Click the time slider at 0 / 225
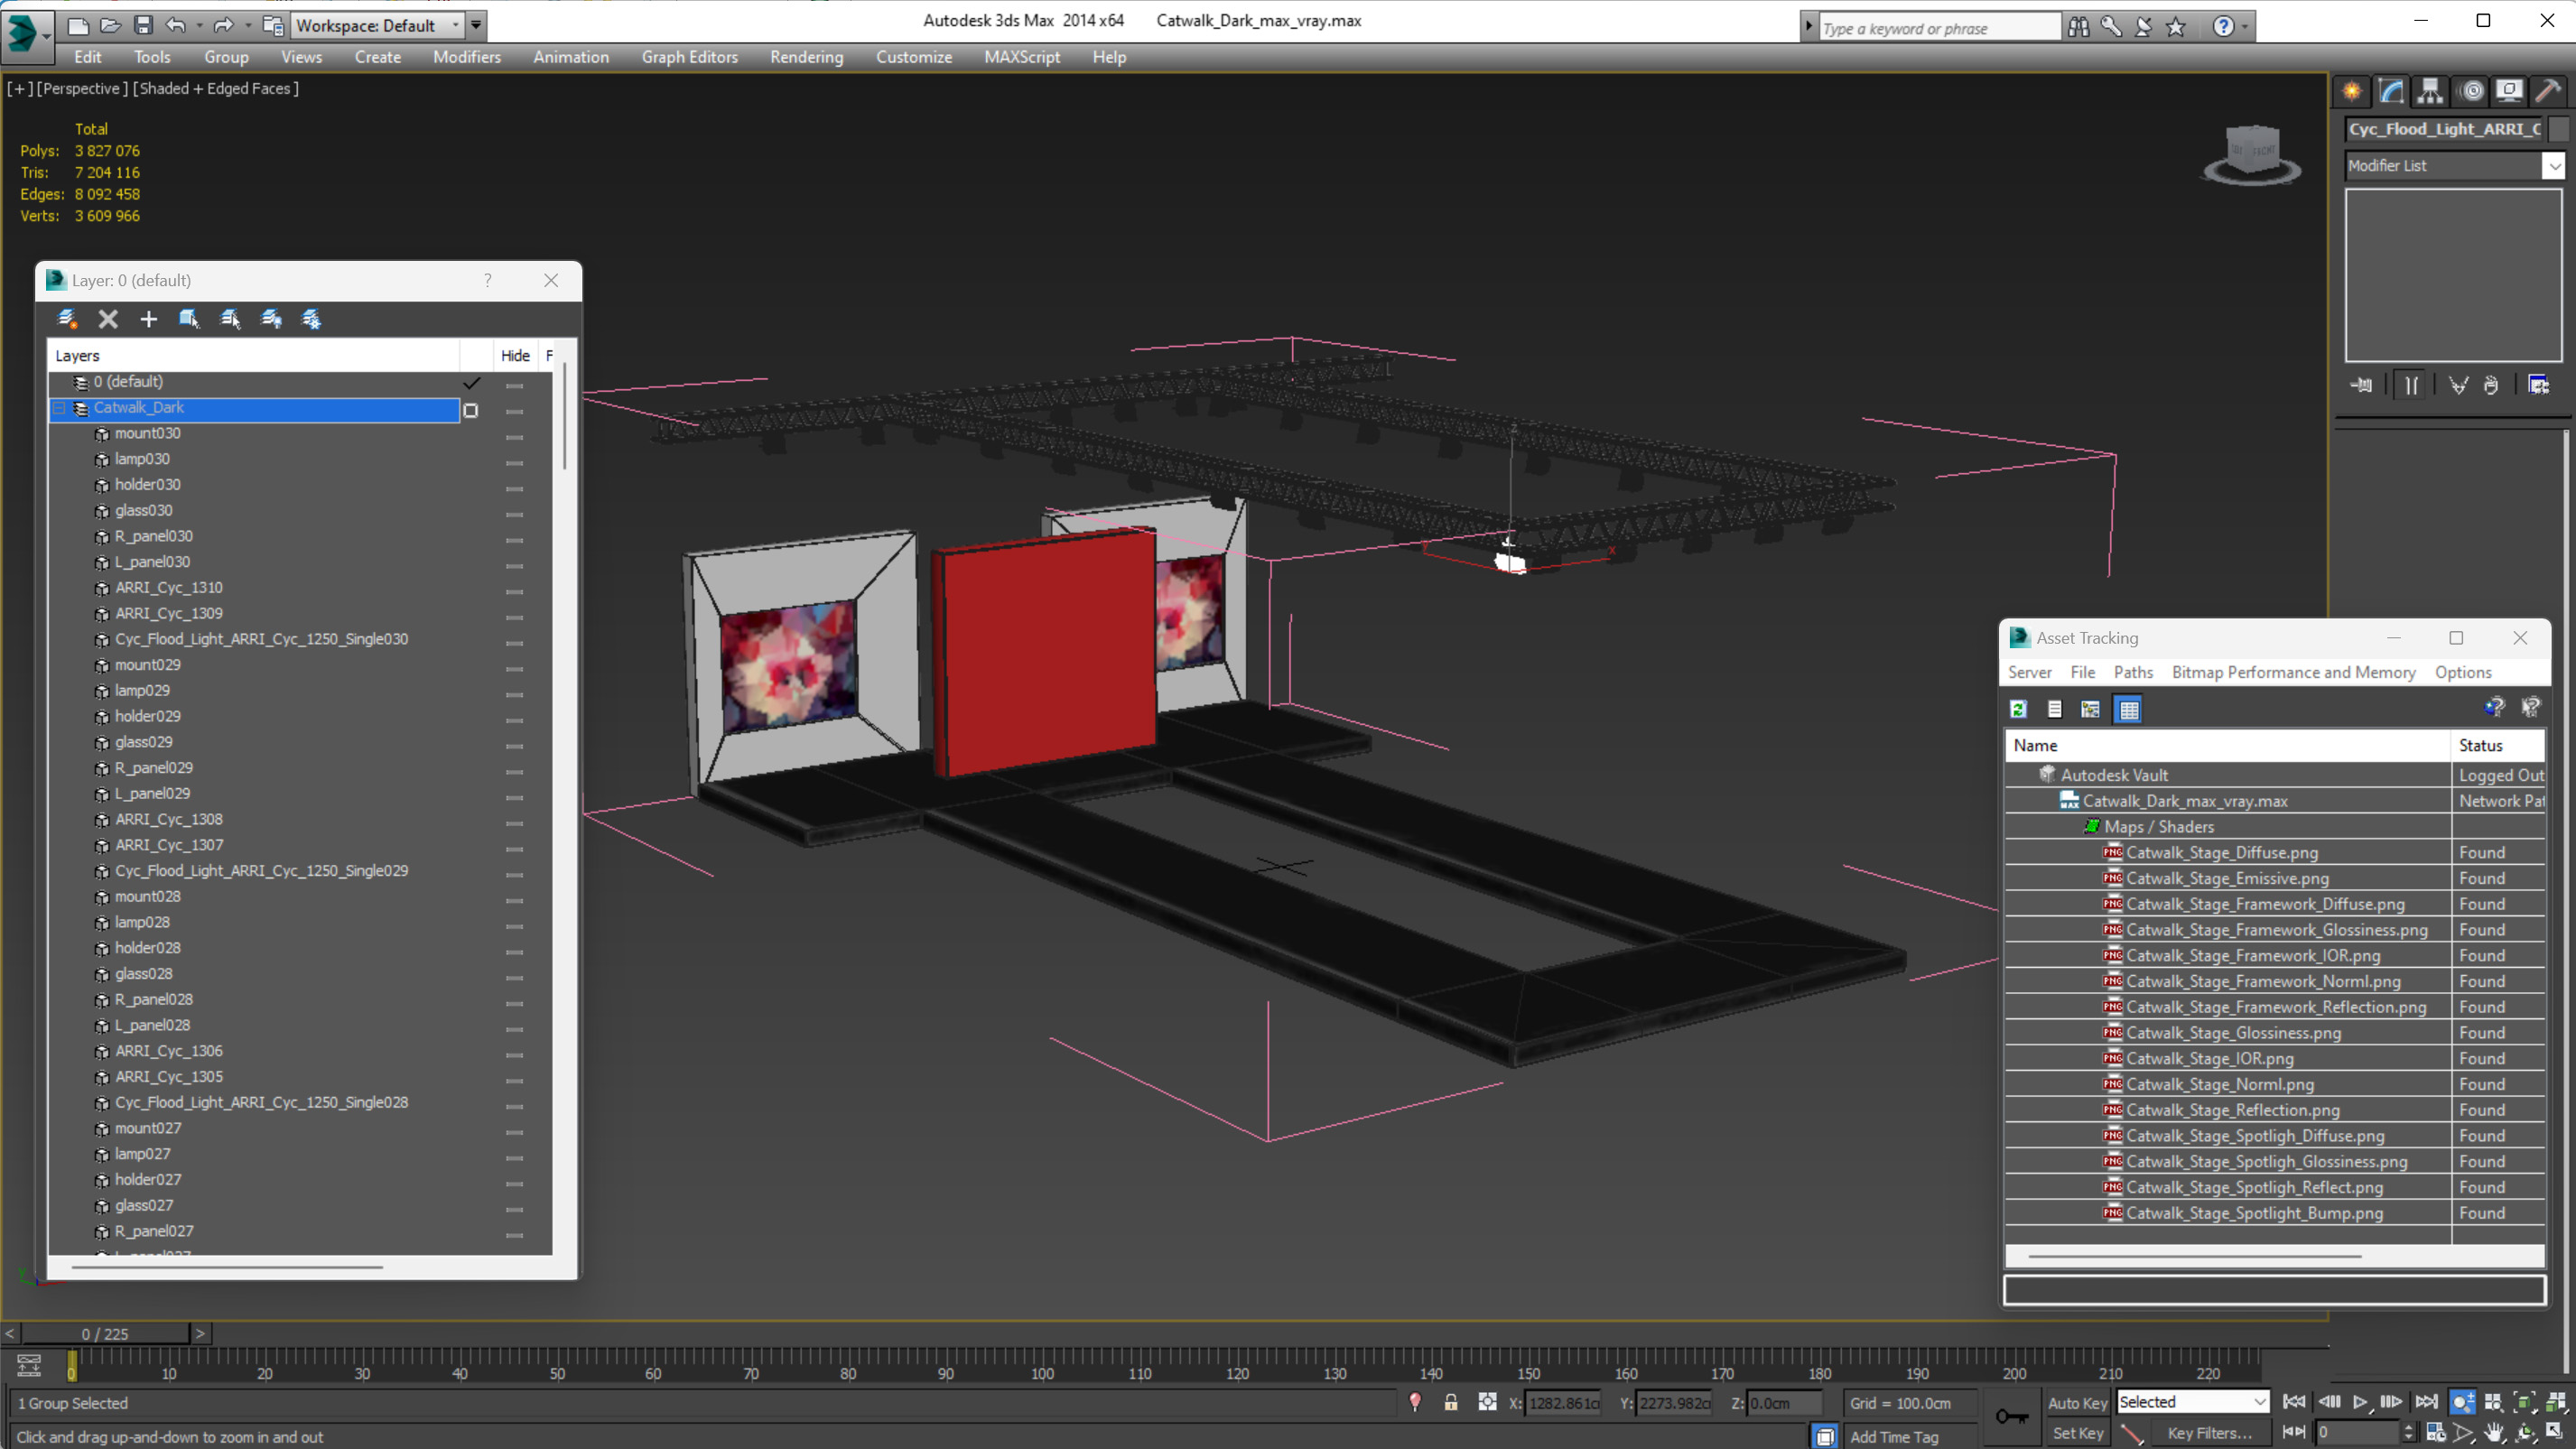 point(105,1334)
